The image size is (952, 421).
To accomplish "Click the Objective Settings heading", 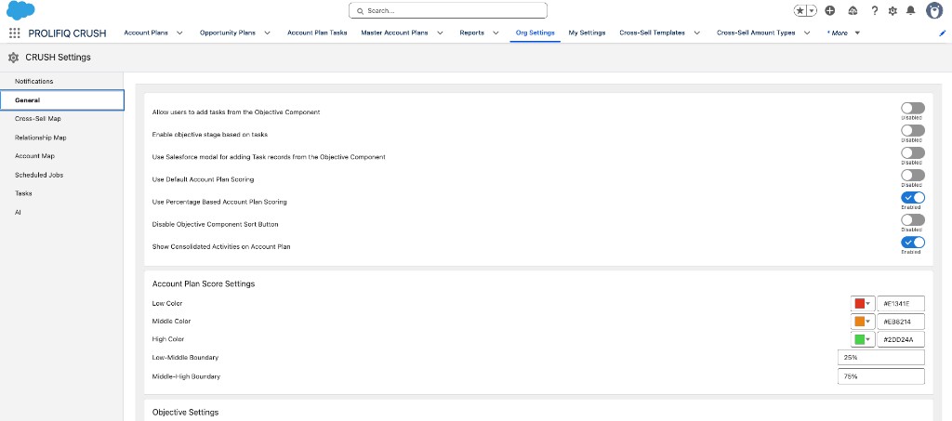I will point(185,413).
